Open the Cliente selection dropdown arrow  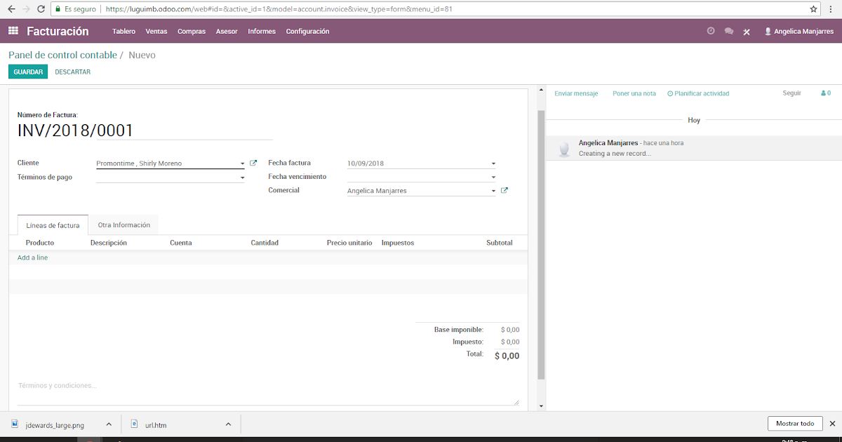242,162
